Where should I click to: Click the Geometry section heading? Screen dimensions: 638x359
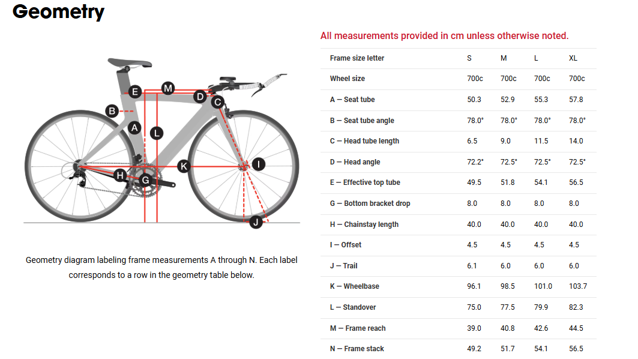point(58,12)
